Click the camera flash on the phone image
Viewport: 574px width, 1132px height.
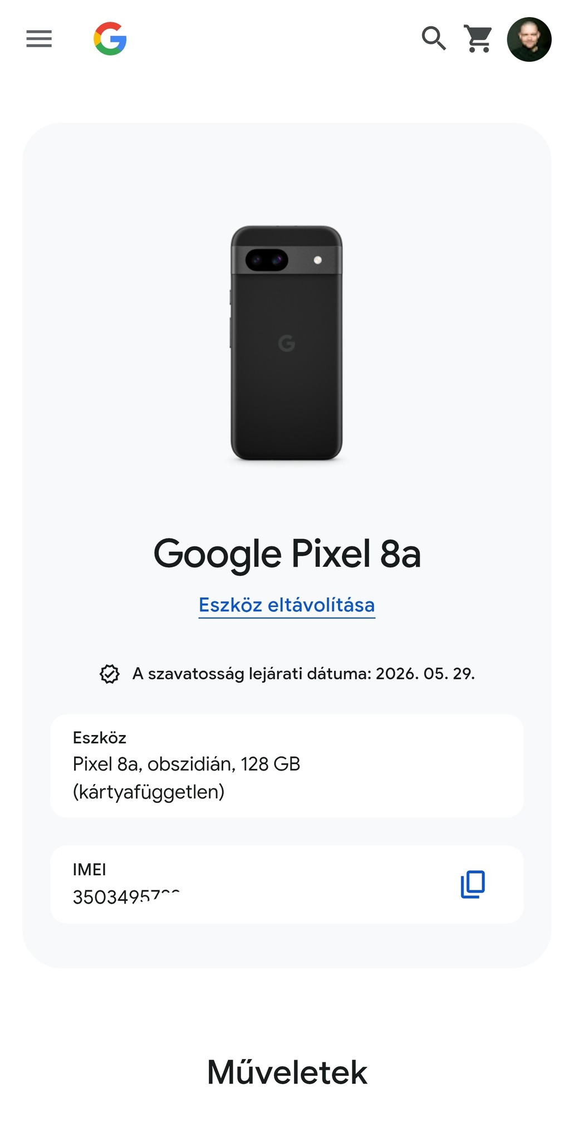(318, 260)
